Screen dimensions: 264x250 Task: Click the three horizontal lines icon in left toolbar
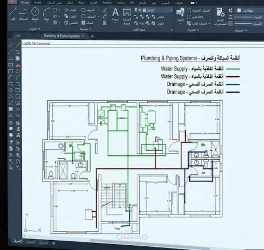point(11,123)
